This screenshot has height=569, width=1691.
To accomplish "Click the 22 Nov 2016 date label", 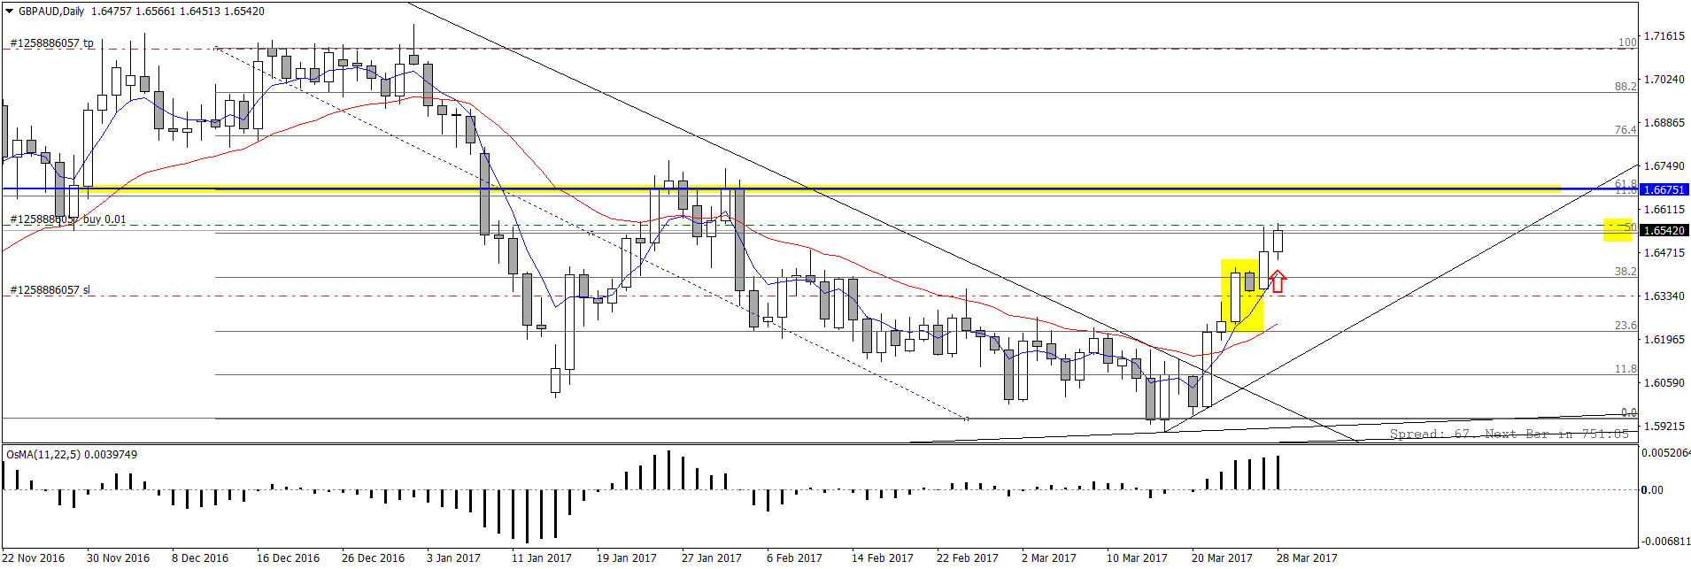I will click(x=34, y=558).
